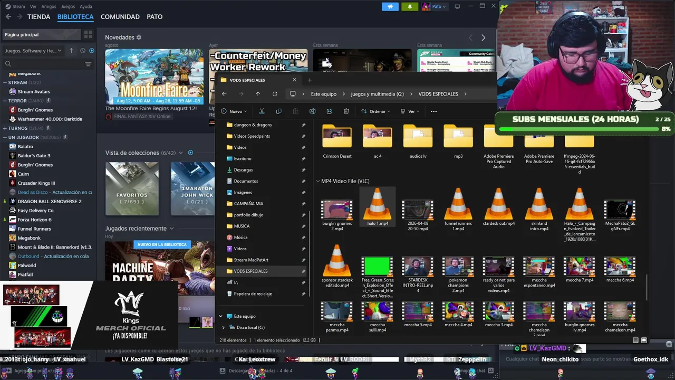675x380 pixels.
Task: Select Free_Green_Screen_Explosion video file
Action: pos(378,278)
